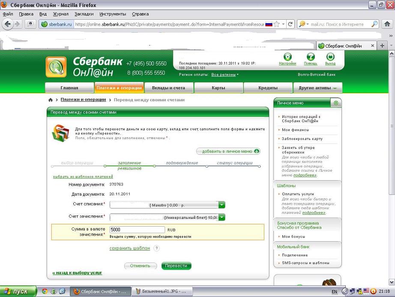Open the Регион оплаты region selector
Viewport: 395px width, 297px height.
pos(224,75)
